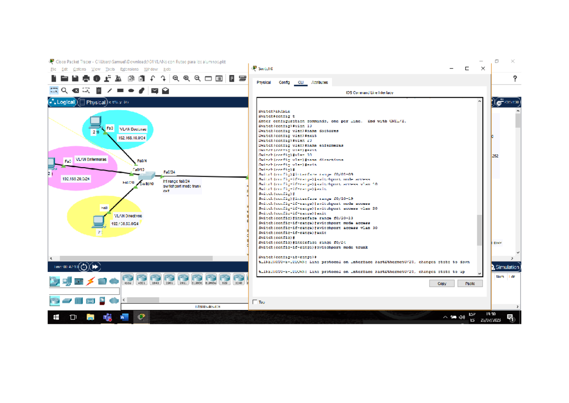569x403 pixels.
Task: Click the Add Simple PDU envelope icon
Action: click(x=155, y=91)
